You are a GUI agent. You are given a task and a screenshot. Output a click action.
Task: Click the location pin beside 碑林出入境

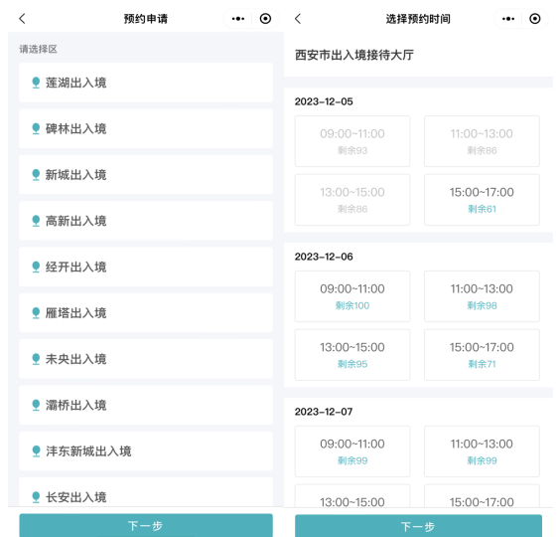pyautogui.click(x=36, y=129)
